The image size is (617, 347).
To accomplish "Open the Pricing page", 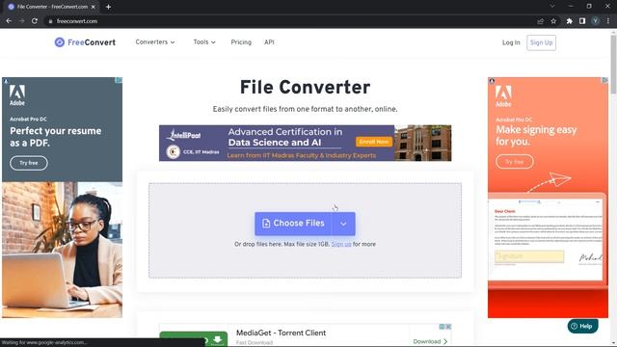I will [241, 42].
